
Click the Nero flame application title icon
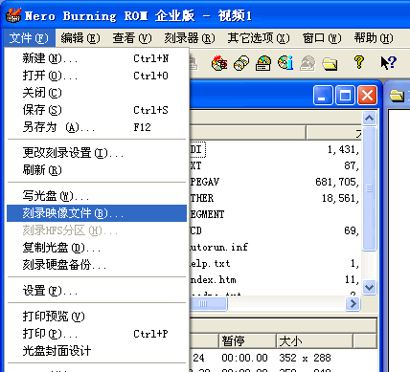[x=13, y=15]
